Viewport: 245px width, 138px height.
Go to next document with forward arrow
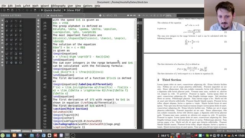point(44,15)
